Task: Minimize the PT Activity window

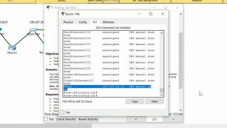Action: [x=154, y=7]
